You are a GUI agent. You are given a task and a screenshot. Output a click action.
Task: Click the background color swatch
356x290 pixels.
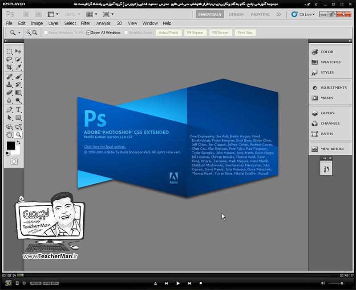click(x=18, y=152)
